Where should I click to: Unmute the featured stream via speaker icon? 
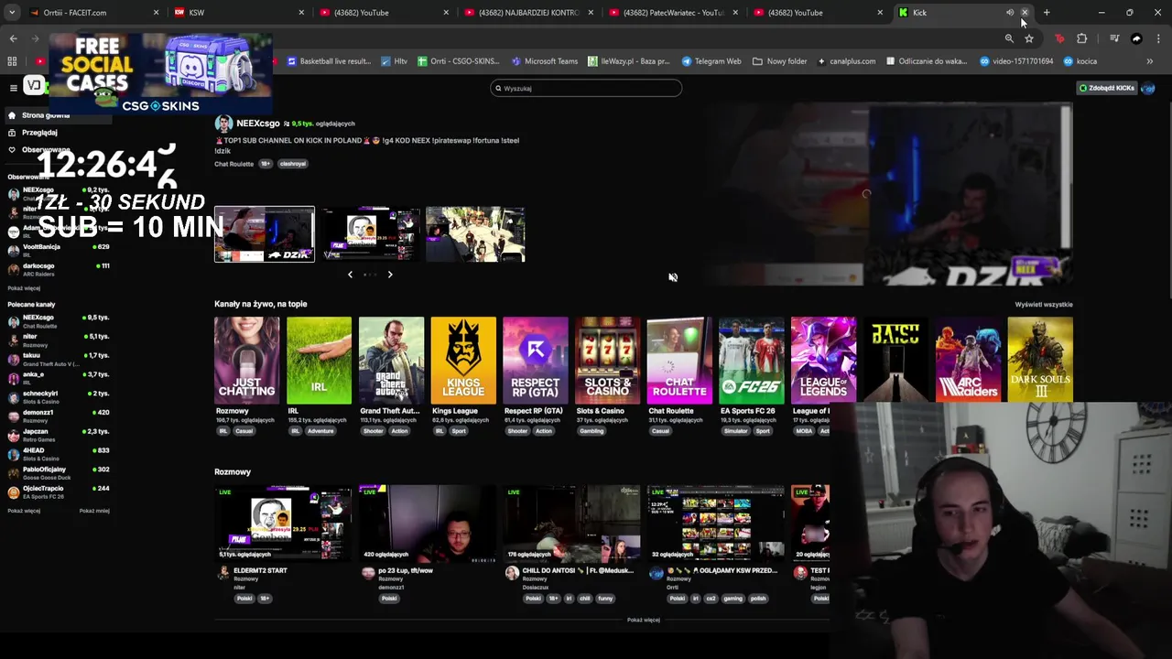pos(673,277)
